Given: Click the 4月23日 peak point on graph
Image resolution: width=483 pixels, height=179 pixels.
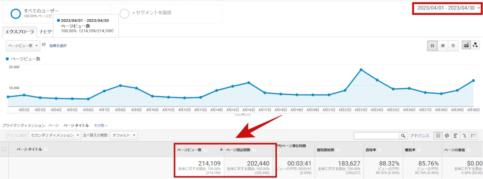Looking at the screenshot, I should click(361, 70).
